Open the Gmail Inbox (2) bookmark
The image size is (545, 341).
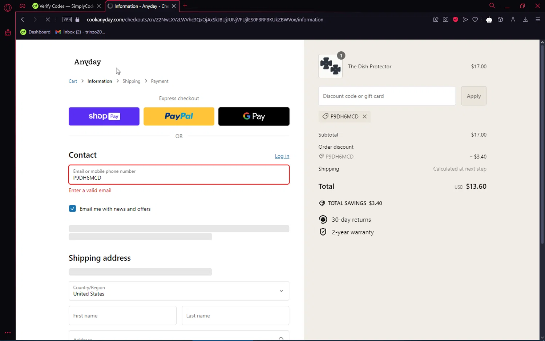coord(80,32)
